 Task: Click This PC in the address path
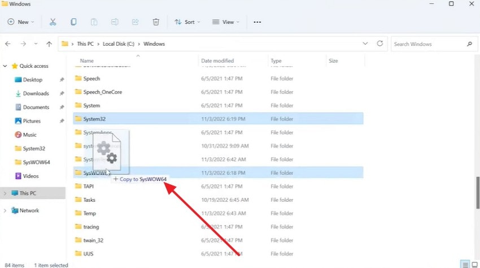[x=85, y=44]
